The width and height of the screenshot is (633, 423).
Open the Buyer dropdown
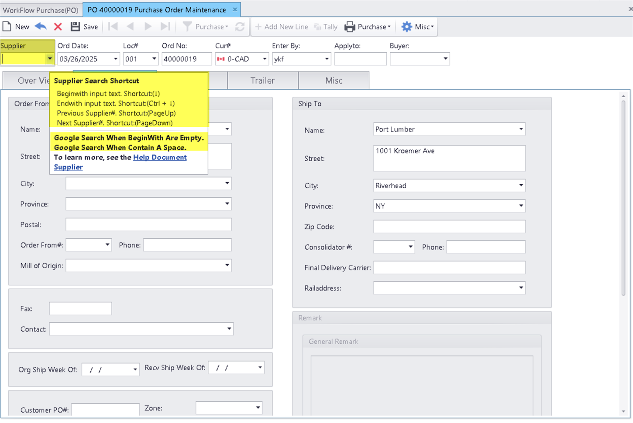[x=445, y=59]
